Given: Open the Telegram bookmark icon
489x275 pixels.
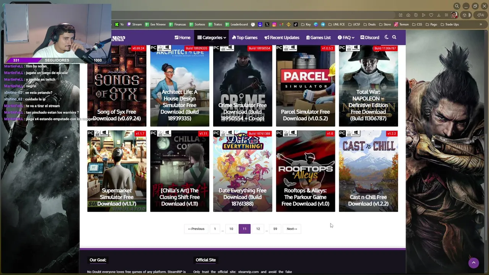Looking at the screenshot, I should 323,24.
